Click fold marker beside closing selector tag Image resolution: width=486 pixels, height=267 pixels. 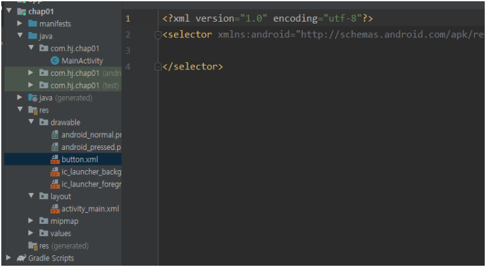coord(158,66)
